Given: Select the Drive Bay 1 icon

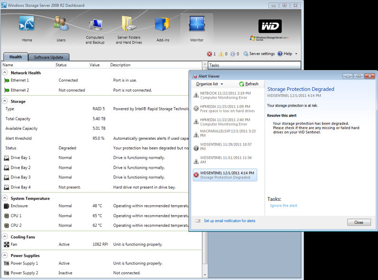Looking at the screenshot, I should [7, 158].
